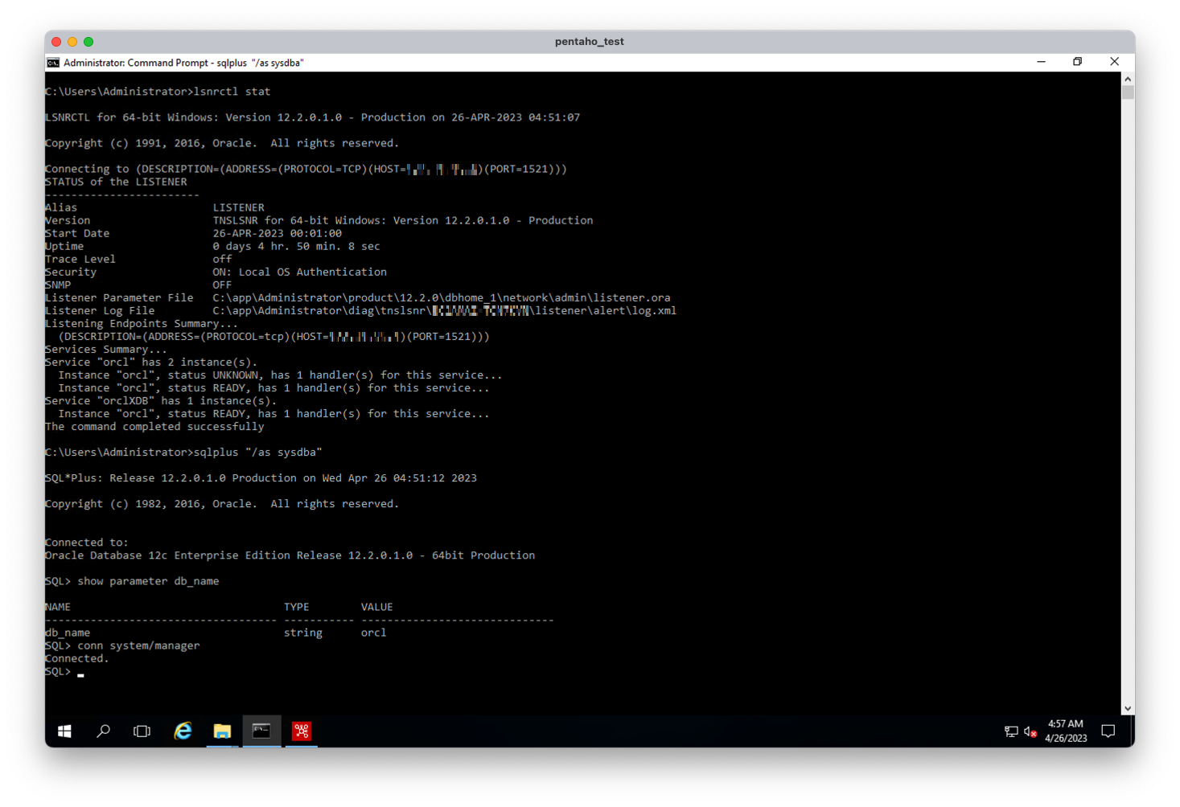Open File Explorer from taskbar
This screenshot has height=807, width=1180.
click(222, 731)
